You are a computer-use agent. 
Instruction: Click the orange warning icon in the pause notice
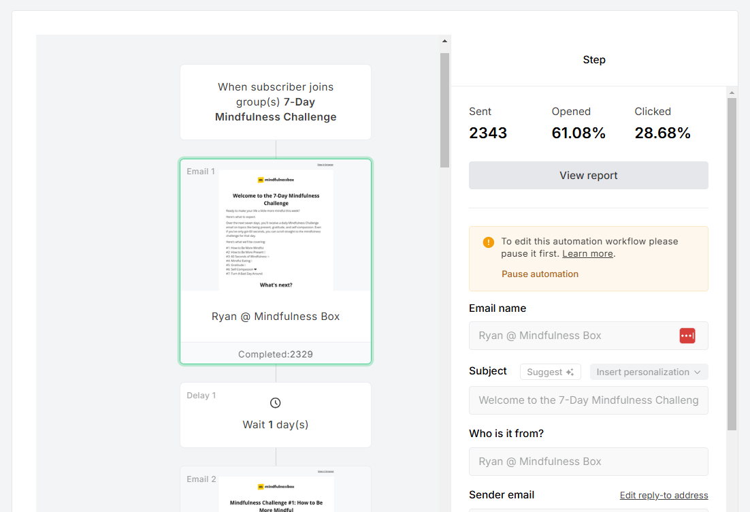tap(488, 242)
